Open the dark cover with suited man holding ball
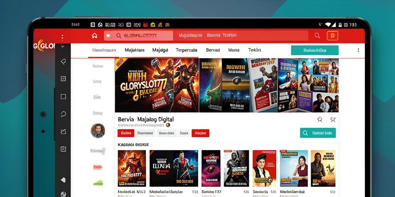This screenshot has width=395, height=197. pyautogui.click(x=174, y=169)
